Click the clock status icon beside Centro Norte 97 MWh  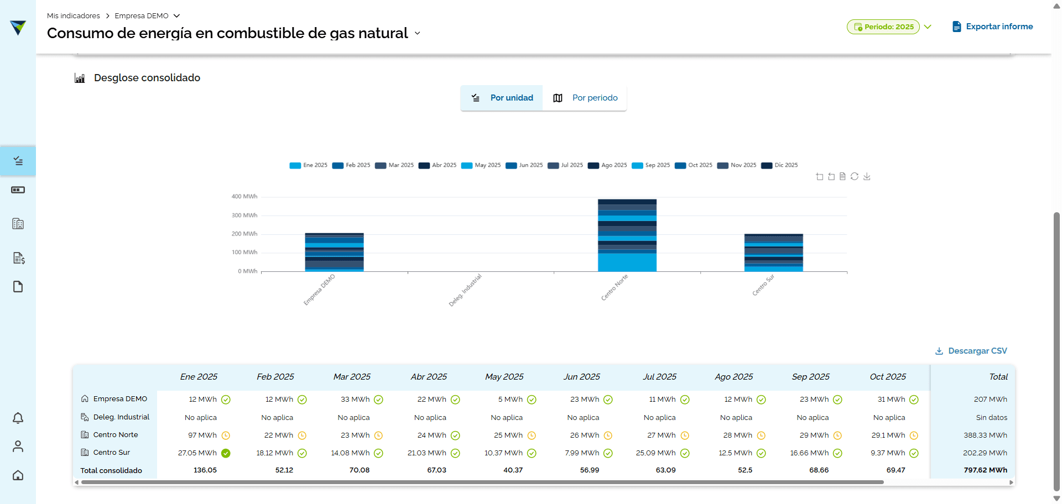tap(226, 435)
